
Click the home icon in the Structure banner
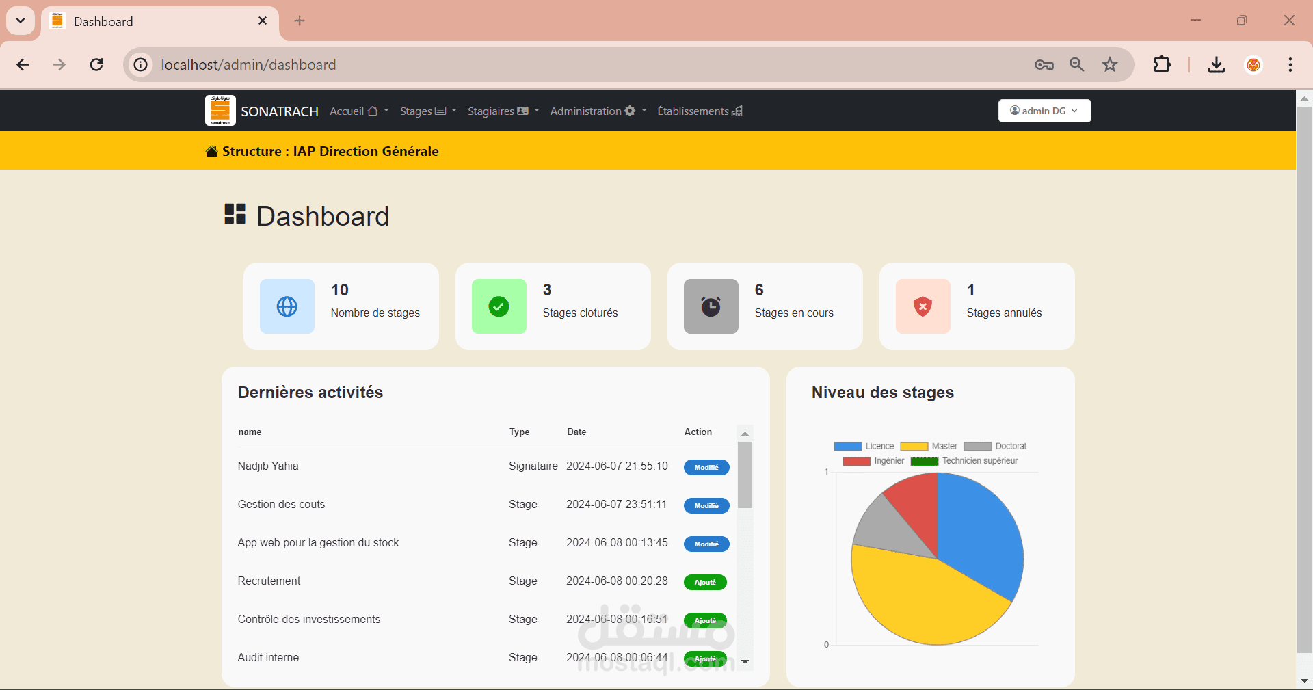tap(211, 151)
